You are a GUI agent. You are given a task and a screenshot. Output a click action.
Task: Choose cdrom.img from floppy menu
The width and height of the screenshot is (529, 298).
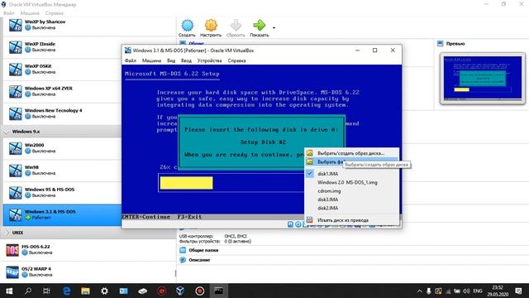tap(351, 191)
